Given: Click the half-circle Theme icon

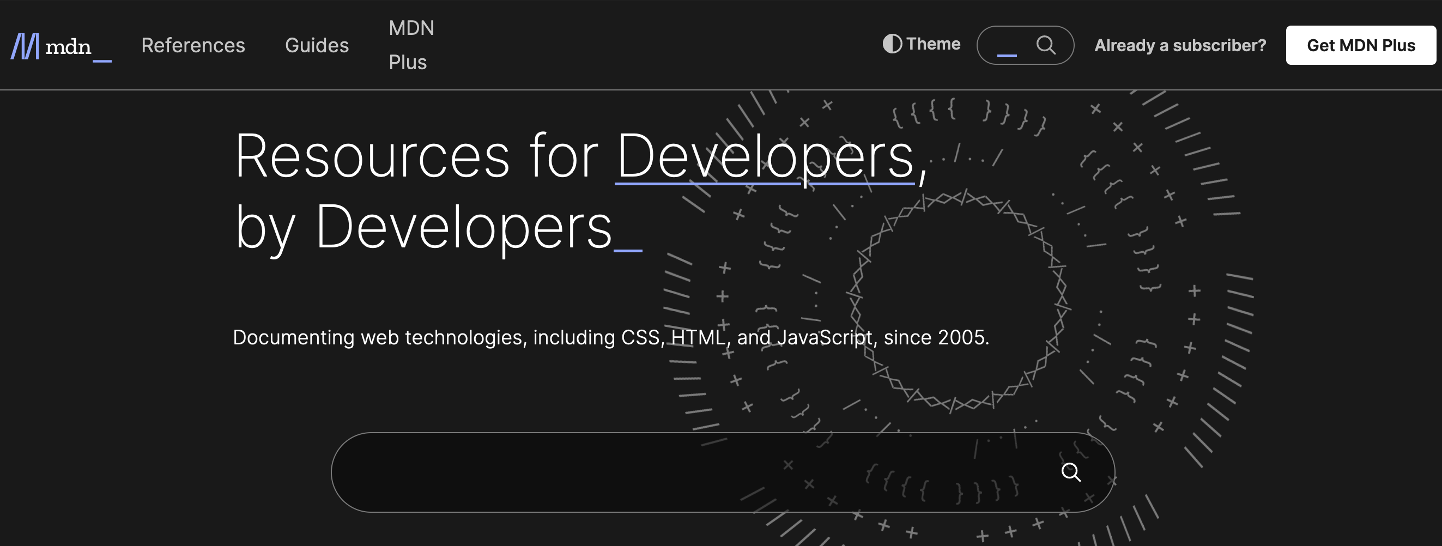Looking at the screenshot, I should click(892, 44).
